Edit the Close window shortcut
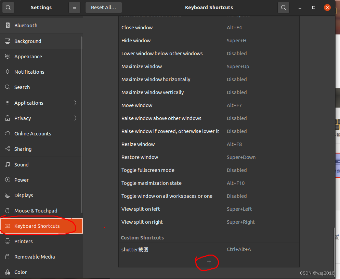 pos(209,27)
